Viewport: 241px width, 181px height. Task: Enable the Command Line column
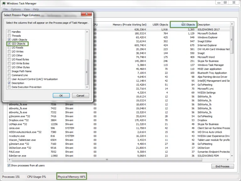pos(9,75)
